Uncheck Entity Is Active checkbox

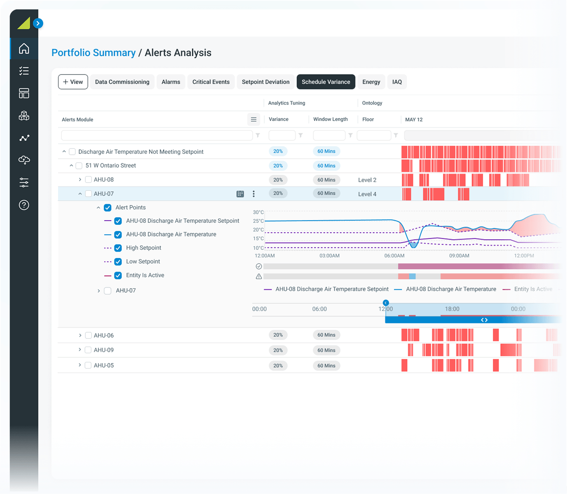(x=118, y=275)
